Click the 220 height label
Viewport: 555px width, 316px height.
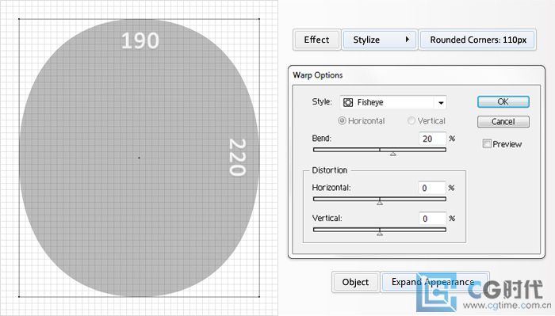pyautogui.click(x=237, y=158)
